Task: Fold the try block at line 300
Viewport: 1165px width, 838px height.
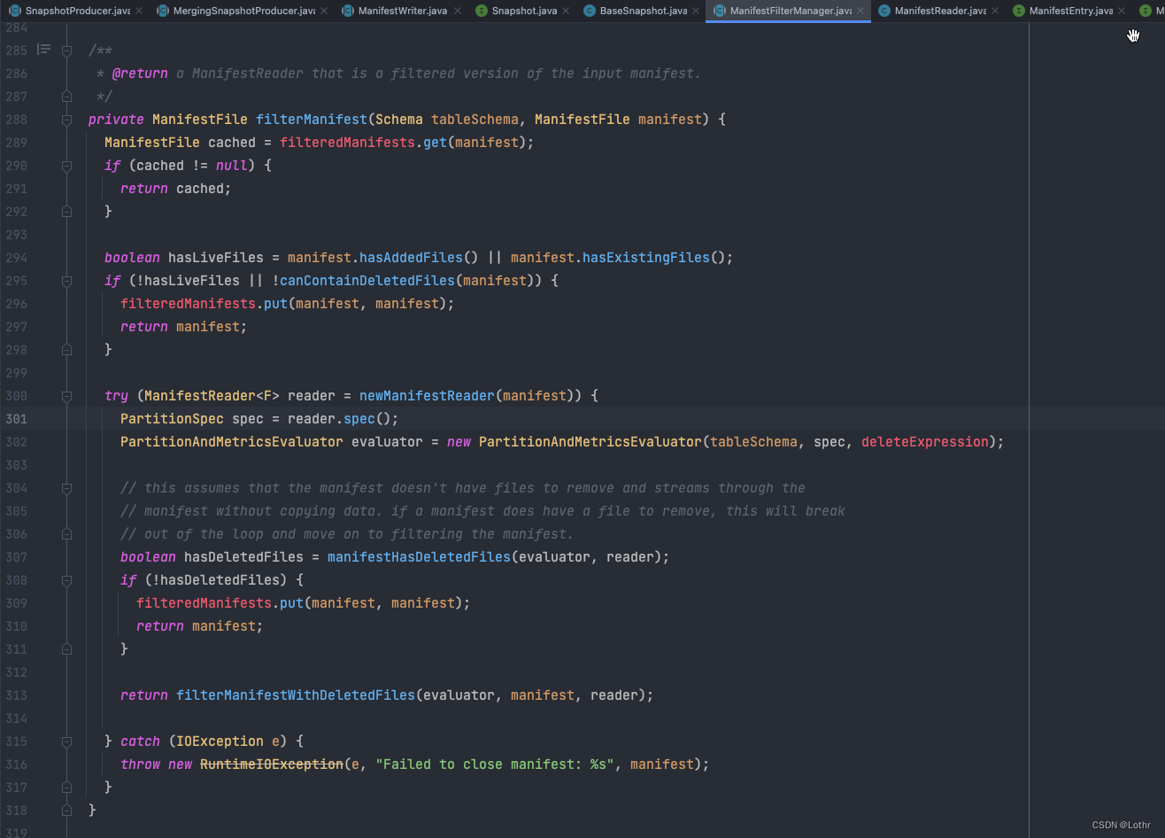Action: pyautogui.click(x=66, y=395)
